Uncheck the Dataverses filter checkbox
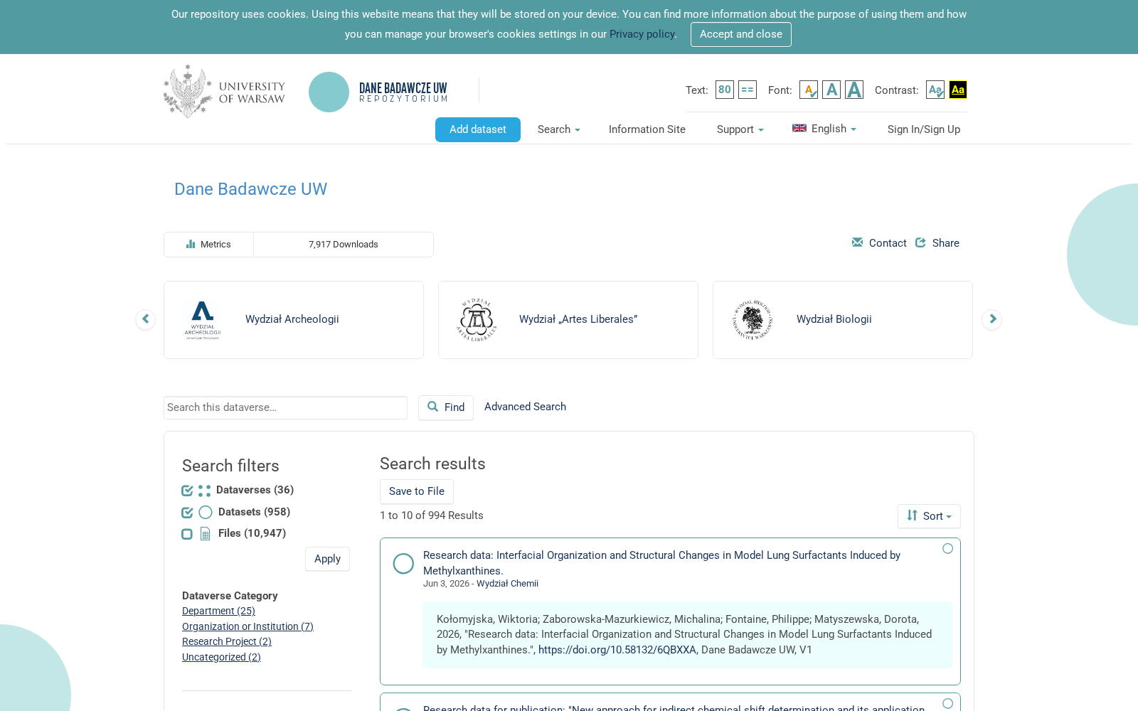Screen dimensions: 1138x711 pos(187,491)
